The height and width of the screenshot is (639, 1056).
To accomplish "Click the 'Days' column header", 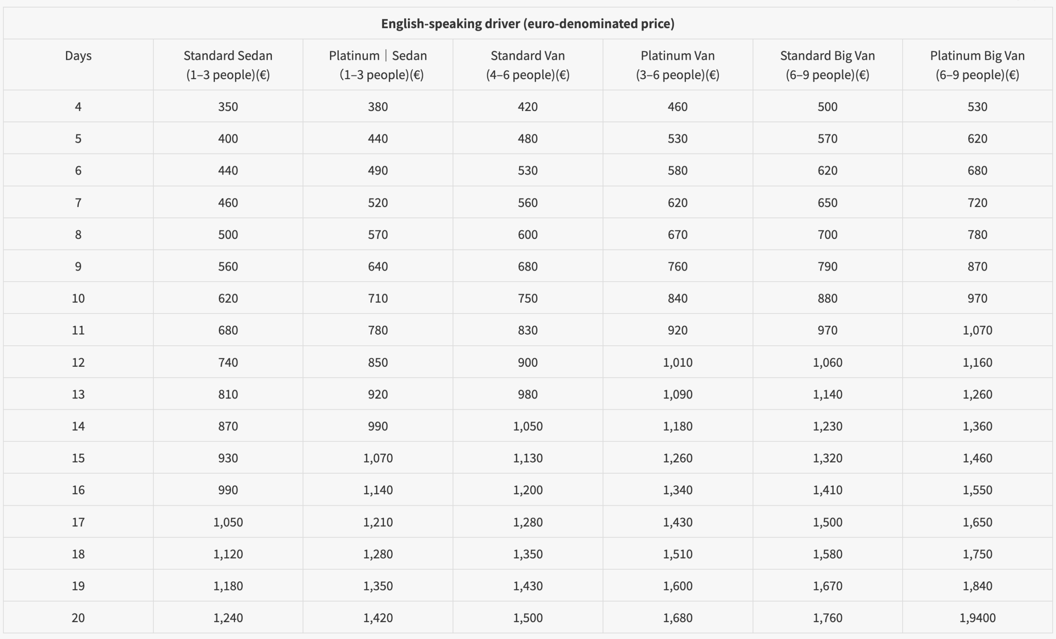I will point(78,56).
